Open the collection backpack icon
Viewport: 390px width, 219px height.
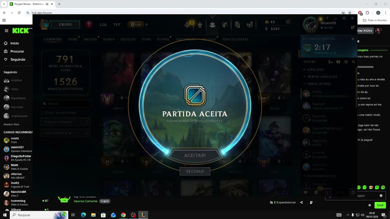tap(212, 25)
